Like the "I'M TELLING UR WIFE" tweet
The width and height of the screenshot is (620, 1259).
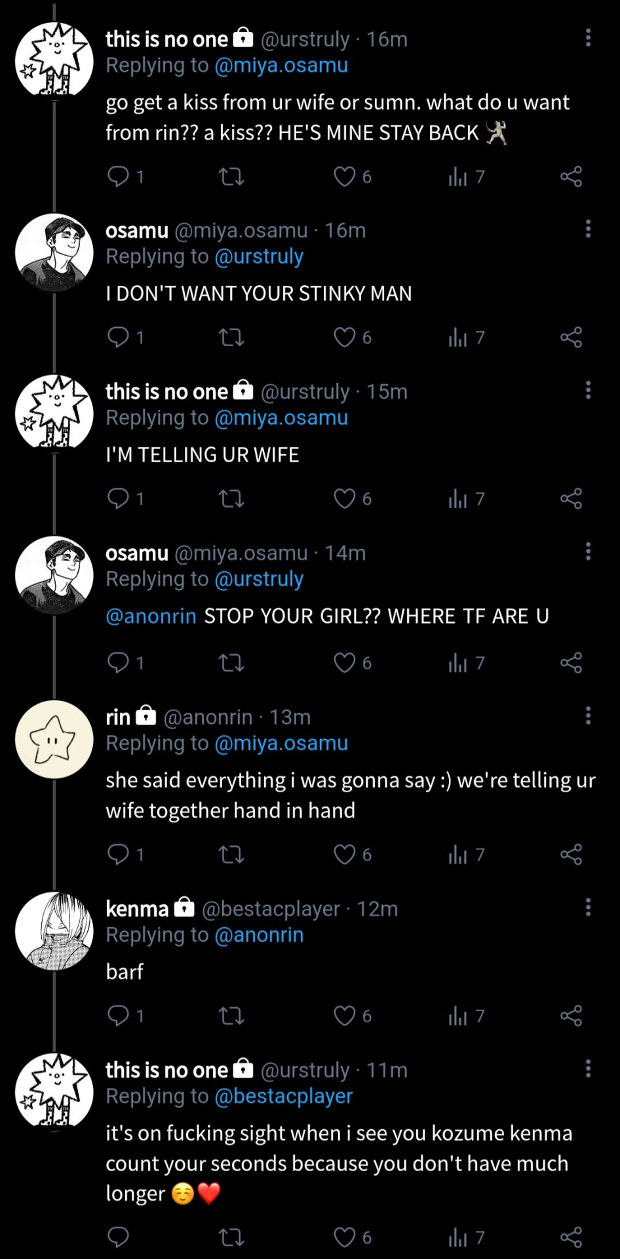345,499
